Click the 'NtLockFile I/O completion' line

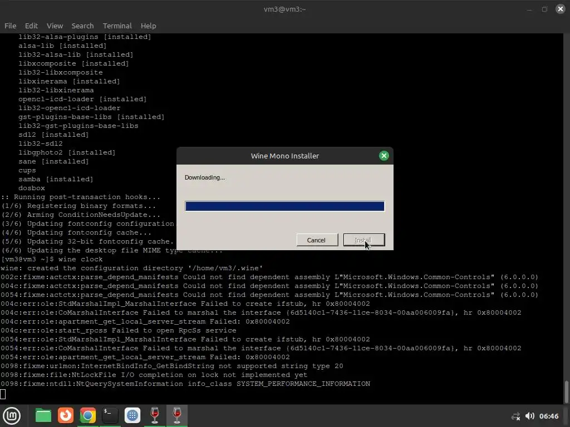tap(154, 375)
